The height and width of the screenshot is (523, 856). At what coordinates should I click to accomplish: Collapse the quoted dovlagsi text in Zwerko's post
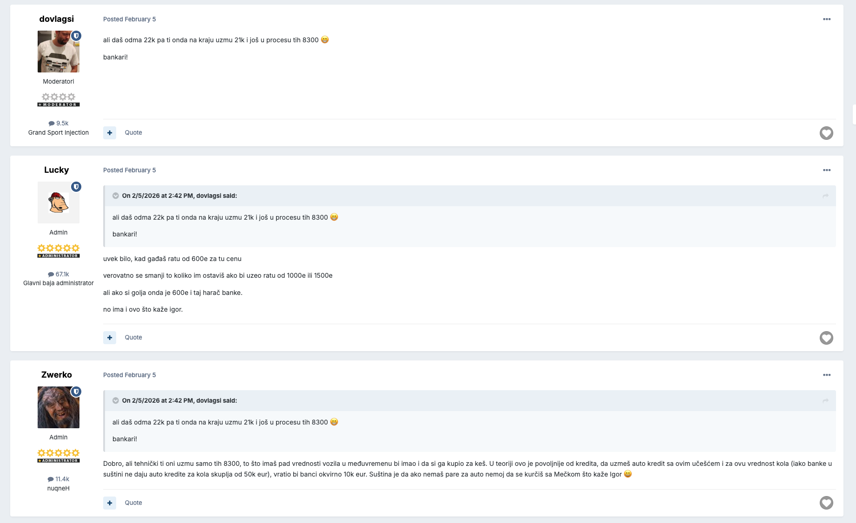116,401
